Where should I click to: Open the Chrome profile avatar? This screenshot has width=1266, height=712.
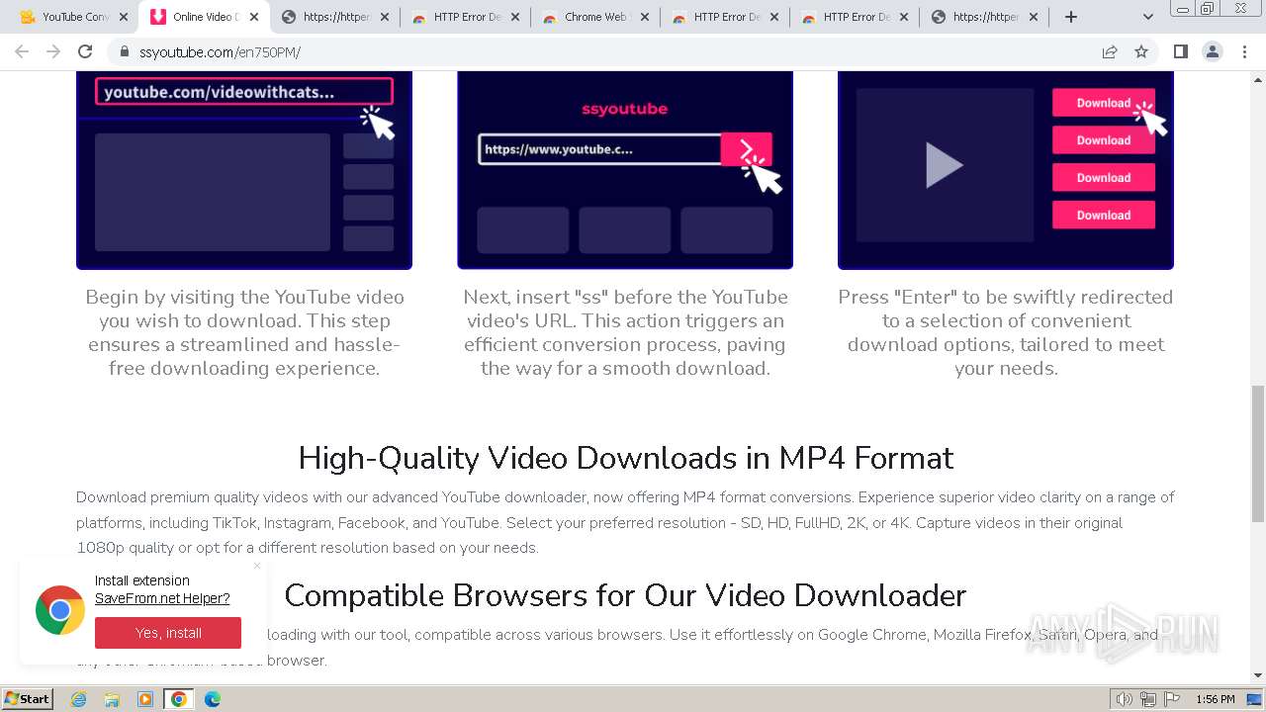(1212, 51)
